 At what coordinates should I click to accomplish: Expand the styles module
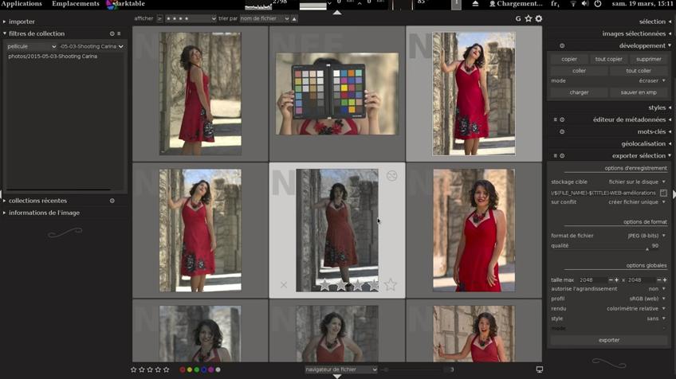[x=657, y=107]
